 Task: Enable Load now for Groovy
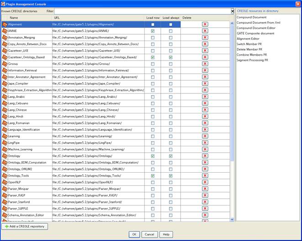click(x=153, y=64)
